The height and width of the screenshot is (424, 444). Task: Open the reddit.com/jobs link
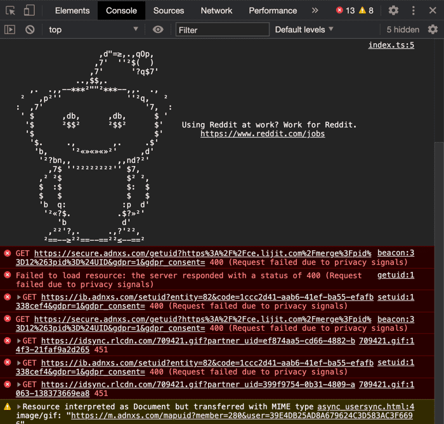click(x=263, y=134)
